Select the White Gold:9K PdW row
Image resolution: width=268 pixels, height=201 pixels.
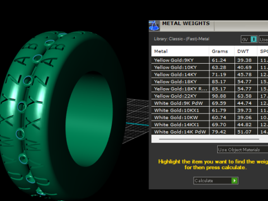coord(210,103)
